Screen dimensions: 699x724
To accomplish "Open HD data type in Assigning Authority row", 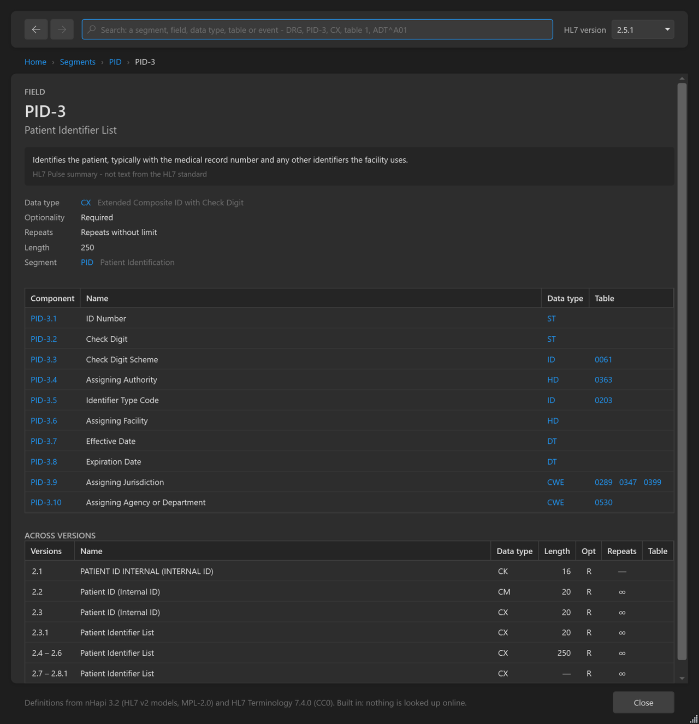I will tap(553, 379).
